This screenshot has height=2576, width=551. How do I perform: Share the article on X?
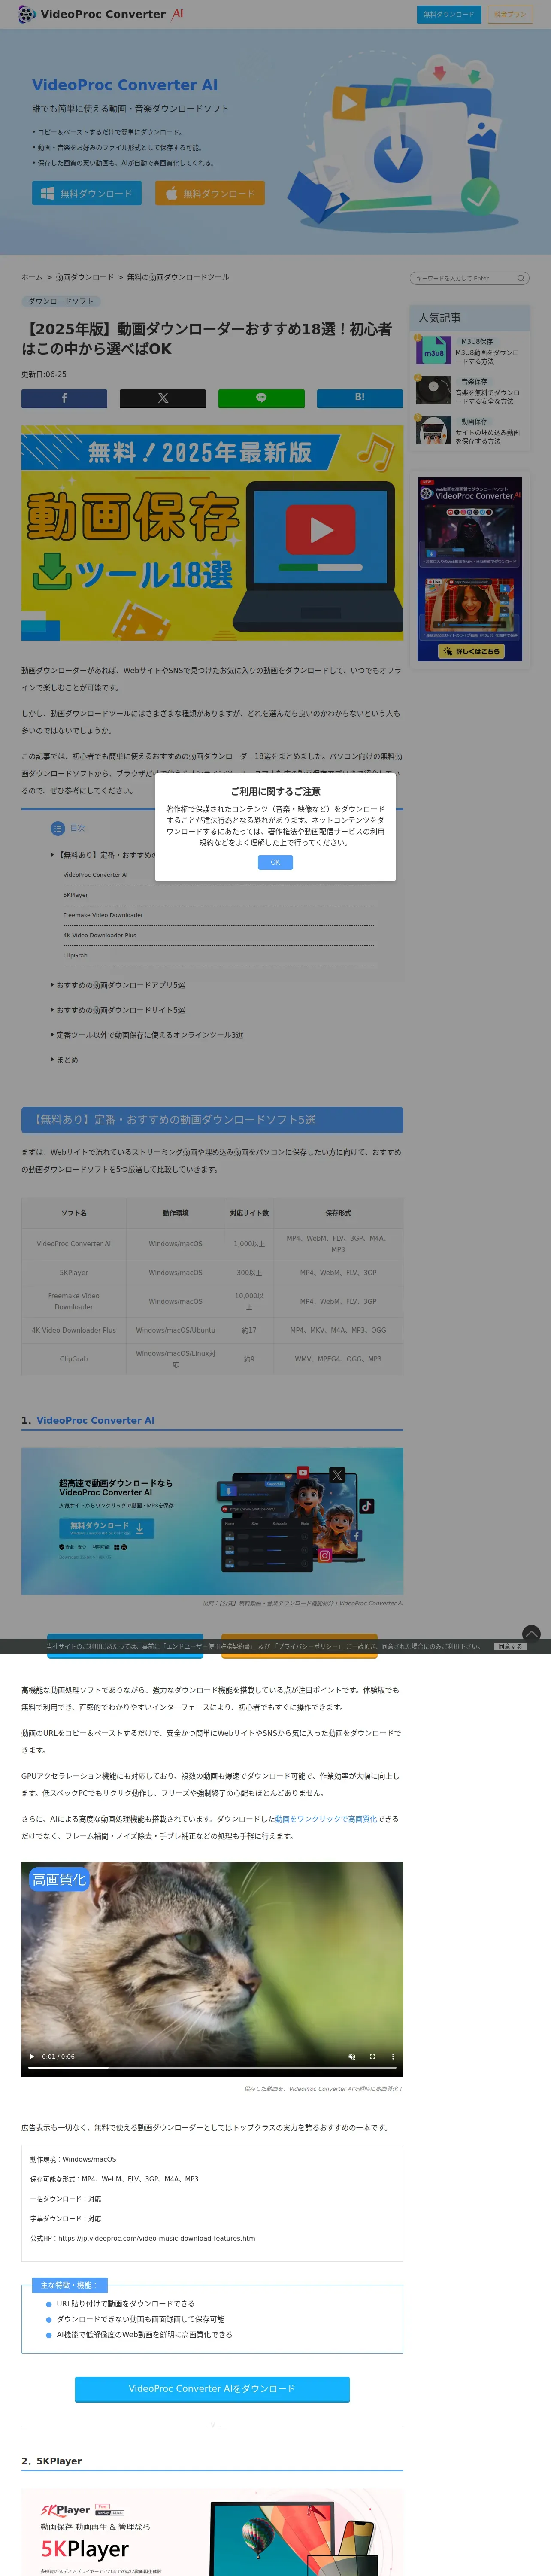tap(163, 398)
